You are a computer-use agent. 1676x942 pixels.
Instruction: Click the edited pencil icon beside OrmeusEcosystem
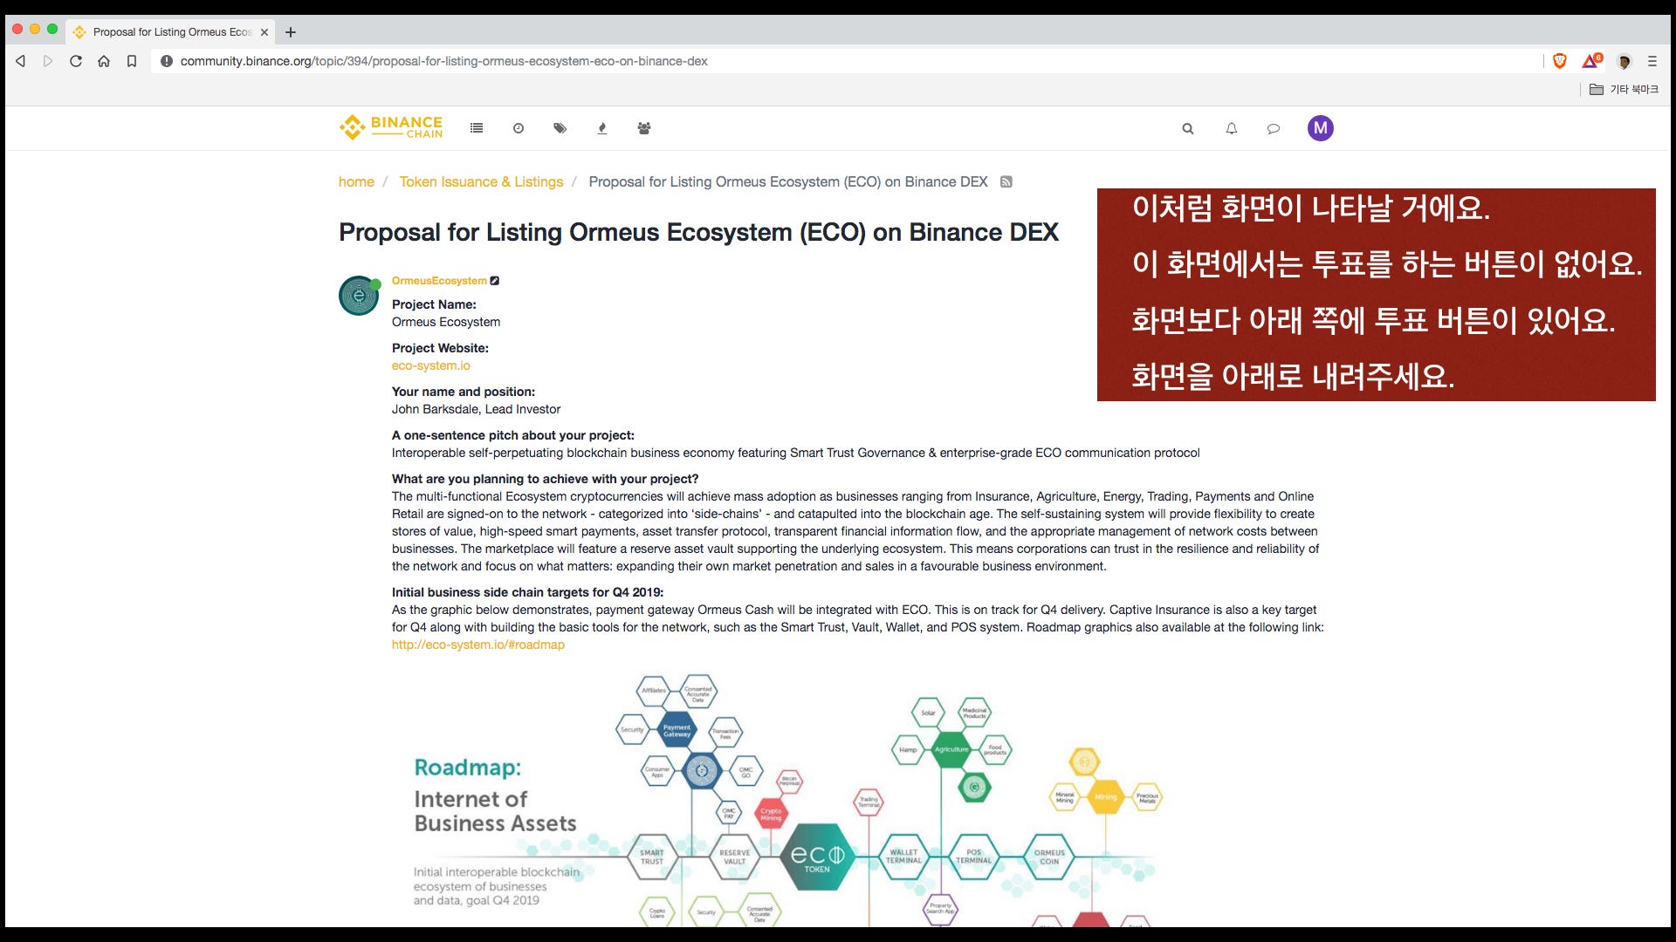[495, 281]
